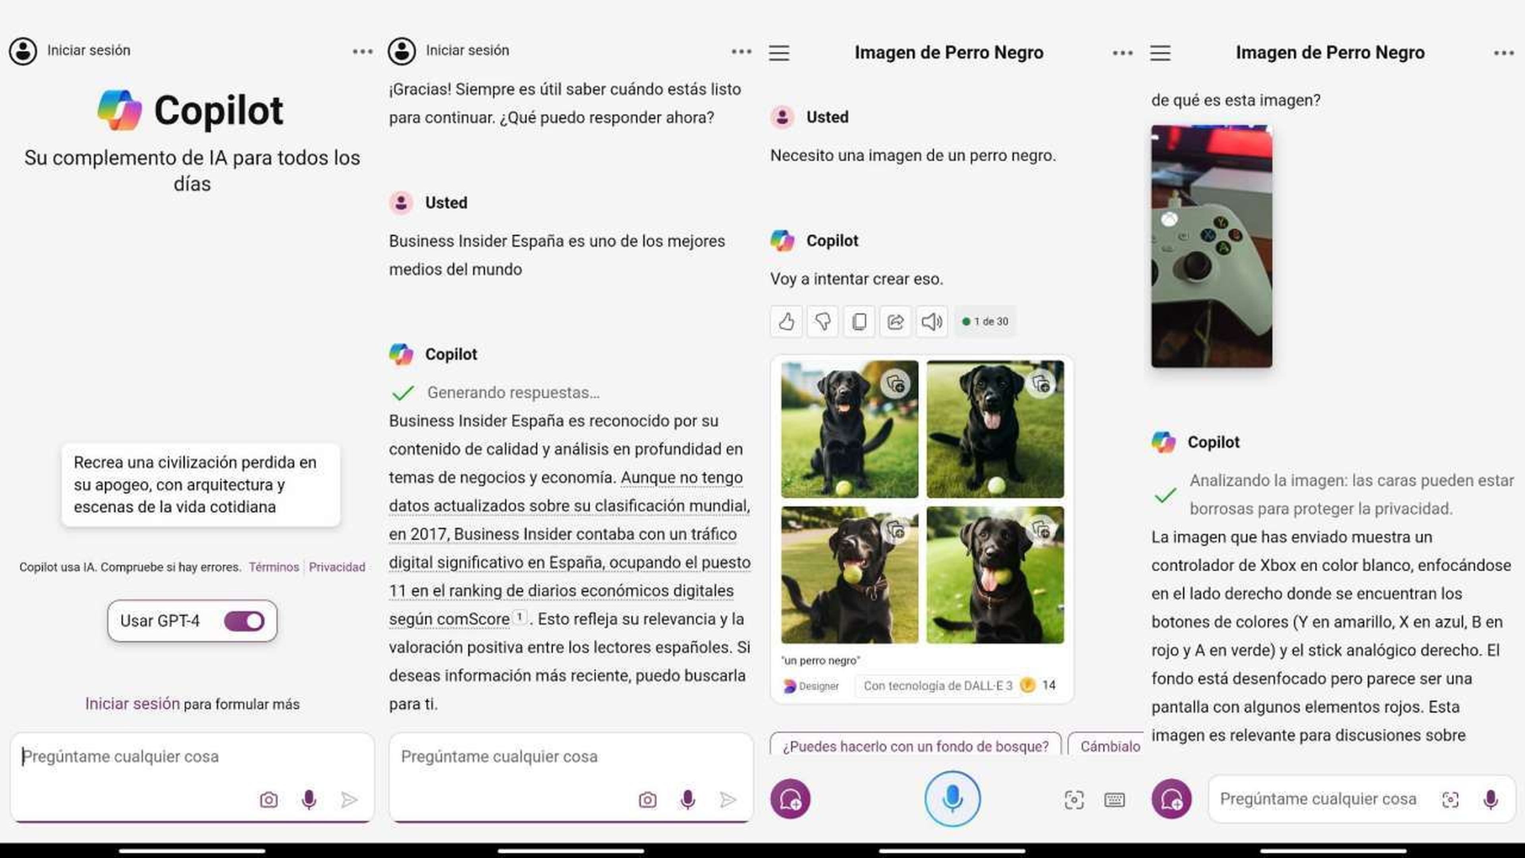Open three-dot menu in third screen with dog images

[x=1122, y=53]
